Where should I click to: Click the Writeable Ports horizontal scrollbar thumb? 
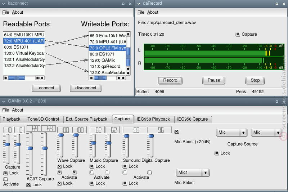click(100, 78)
